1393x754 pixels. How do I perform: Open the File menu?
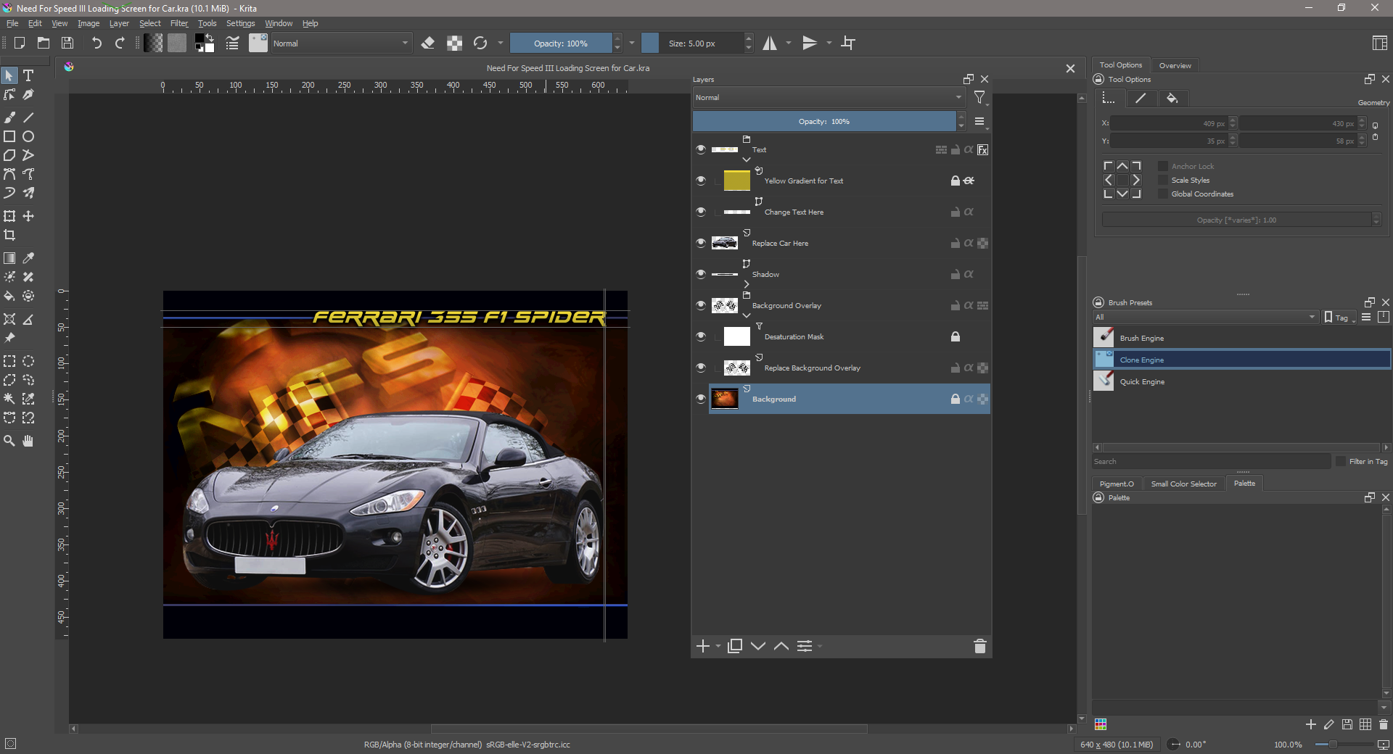coord(12,23)
